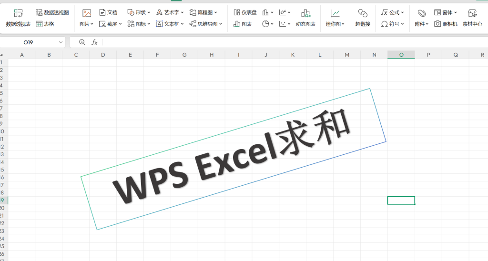The height and width of the screenshot is (261, 488).
Task: Select column A header
Action: coord(22,55)
